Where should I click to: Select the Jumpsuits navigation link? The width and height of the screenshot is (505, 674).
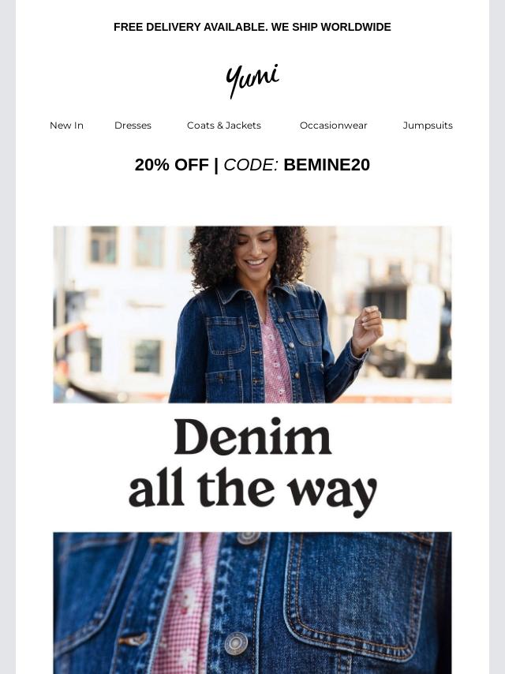(x=428, y=125)
